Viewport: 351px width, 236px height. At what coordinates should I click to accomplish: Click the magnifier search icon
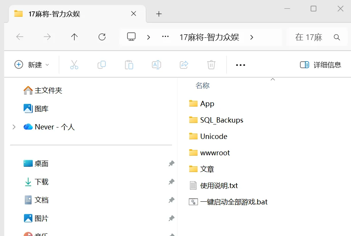(337, 37)
